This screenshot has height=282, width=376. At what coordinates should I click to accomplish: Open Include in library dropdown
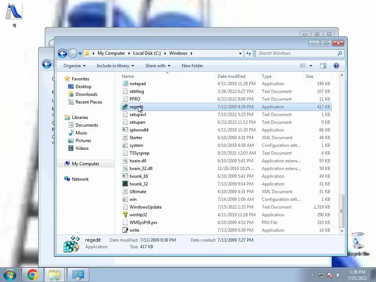[x=115, y=66]
